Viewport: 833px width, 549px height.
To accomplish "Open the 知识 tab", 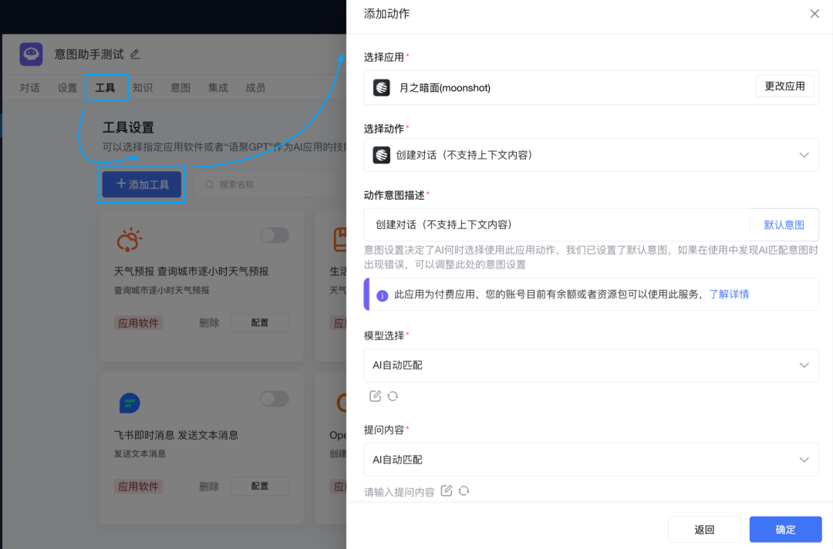I will click(143, 88).
